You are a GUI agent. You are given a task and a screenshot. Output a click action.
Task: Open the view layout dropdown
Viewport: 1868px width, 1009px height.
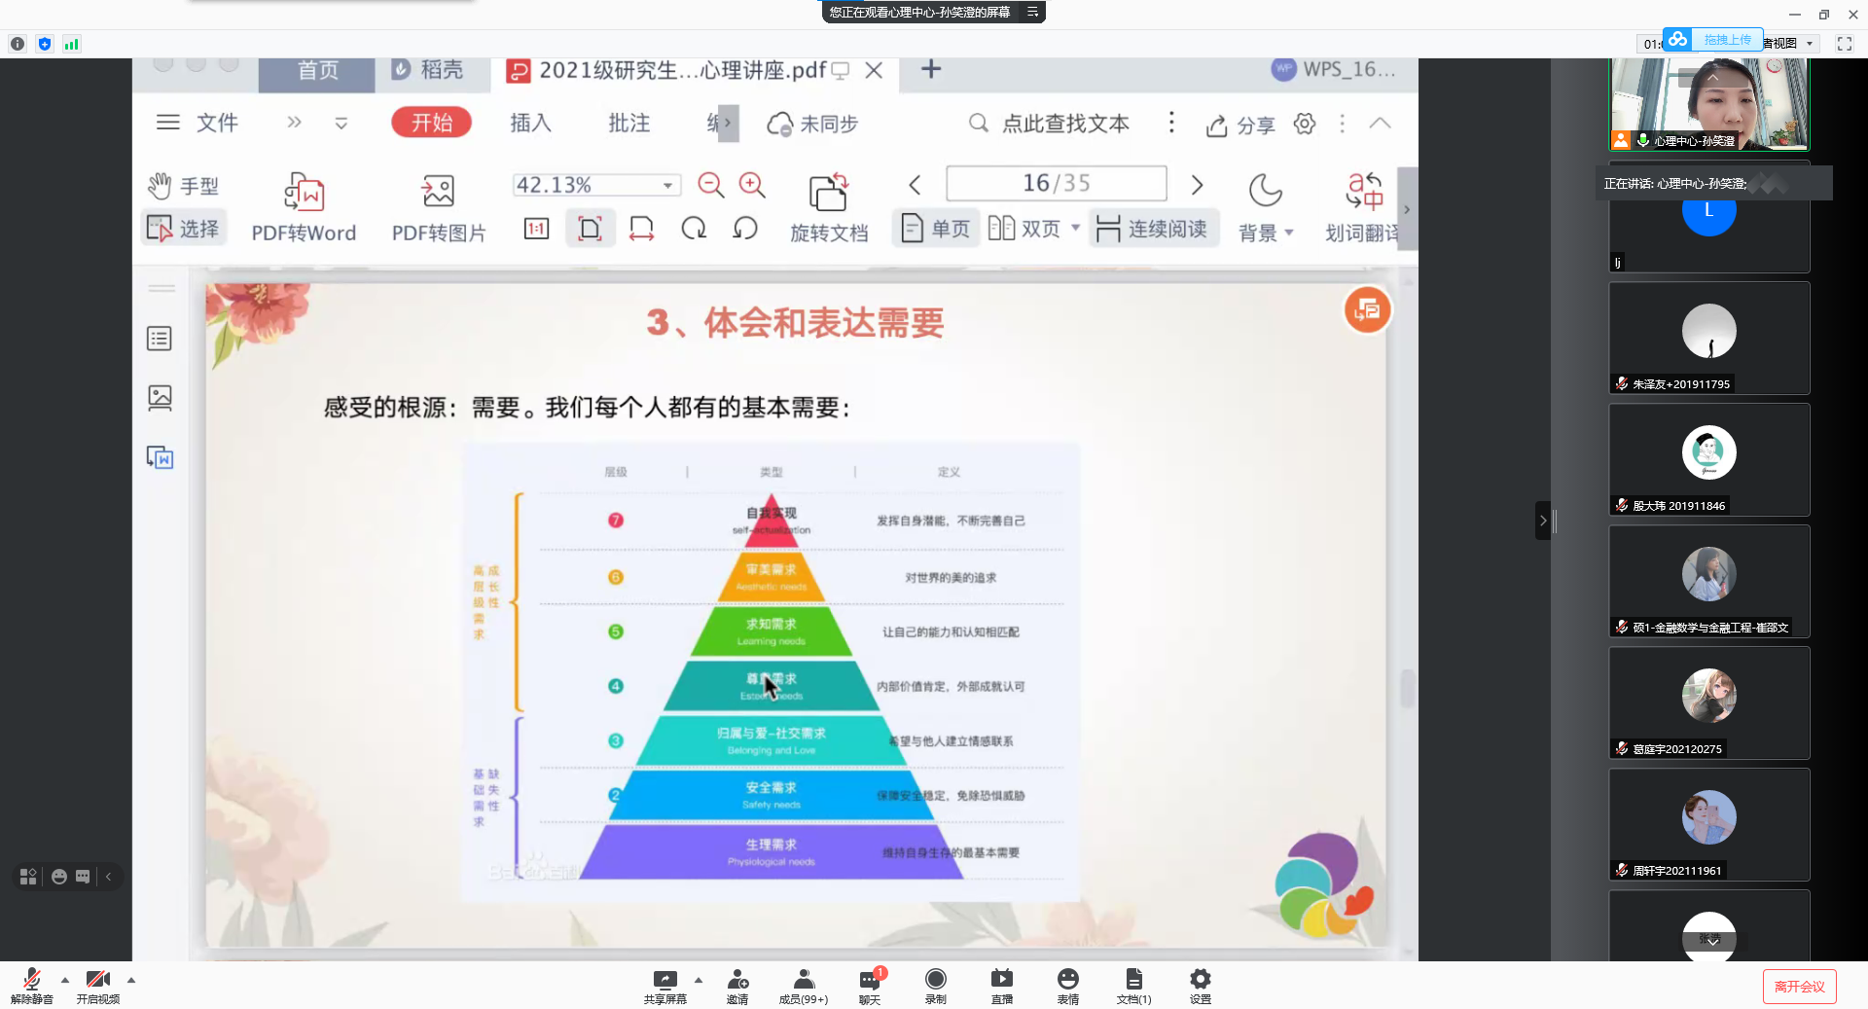tap(1810, 44)
